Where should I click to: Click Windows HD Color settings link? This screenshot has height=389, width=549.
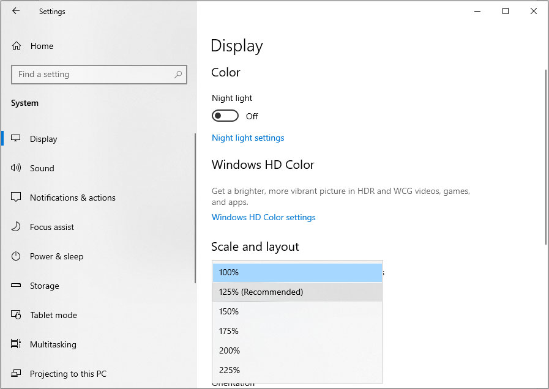click(x=264, y=217)
